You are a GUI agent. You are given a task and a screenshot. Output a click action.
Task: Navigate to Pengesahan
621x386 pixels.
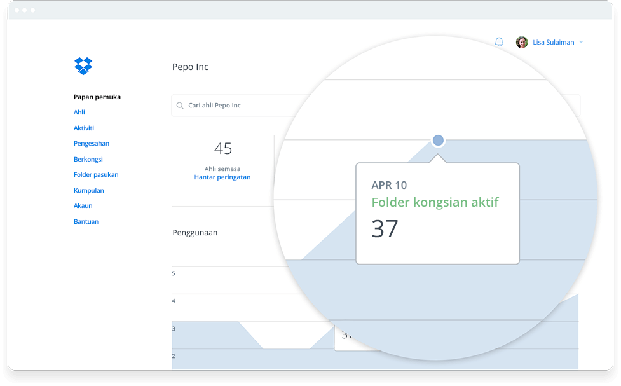tap(92, 143)
